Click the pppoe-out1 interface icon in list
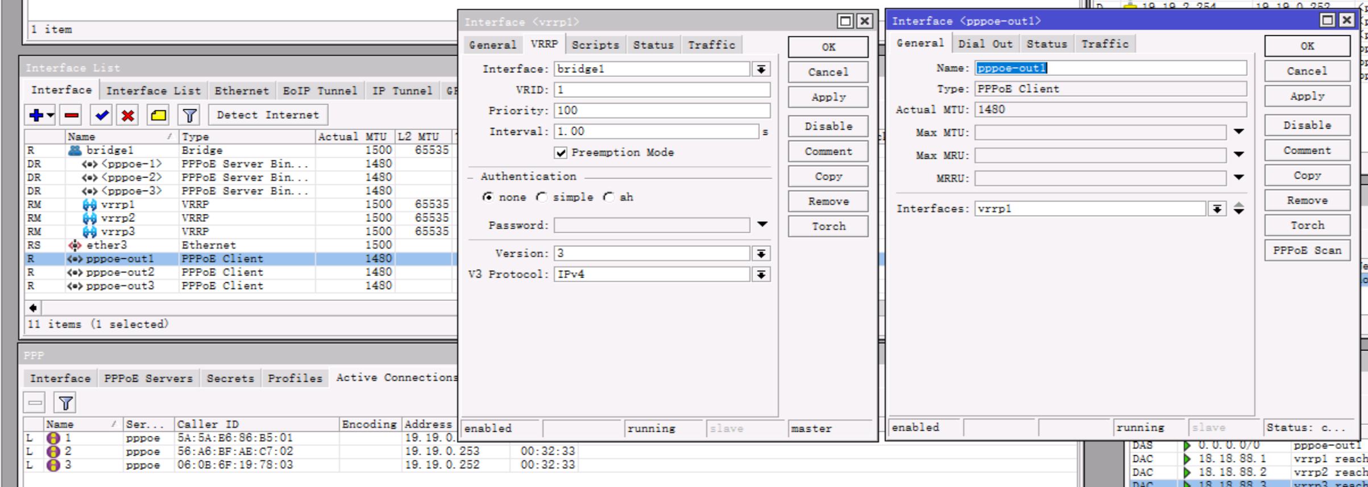Screen dimensions: 1368x487 [74, 259]
